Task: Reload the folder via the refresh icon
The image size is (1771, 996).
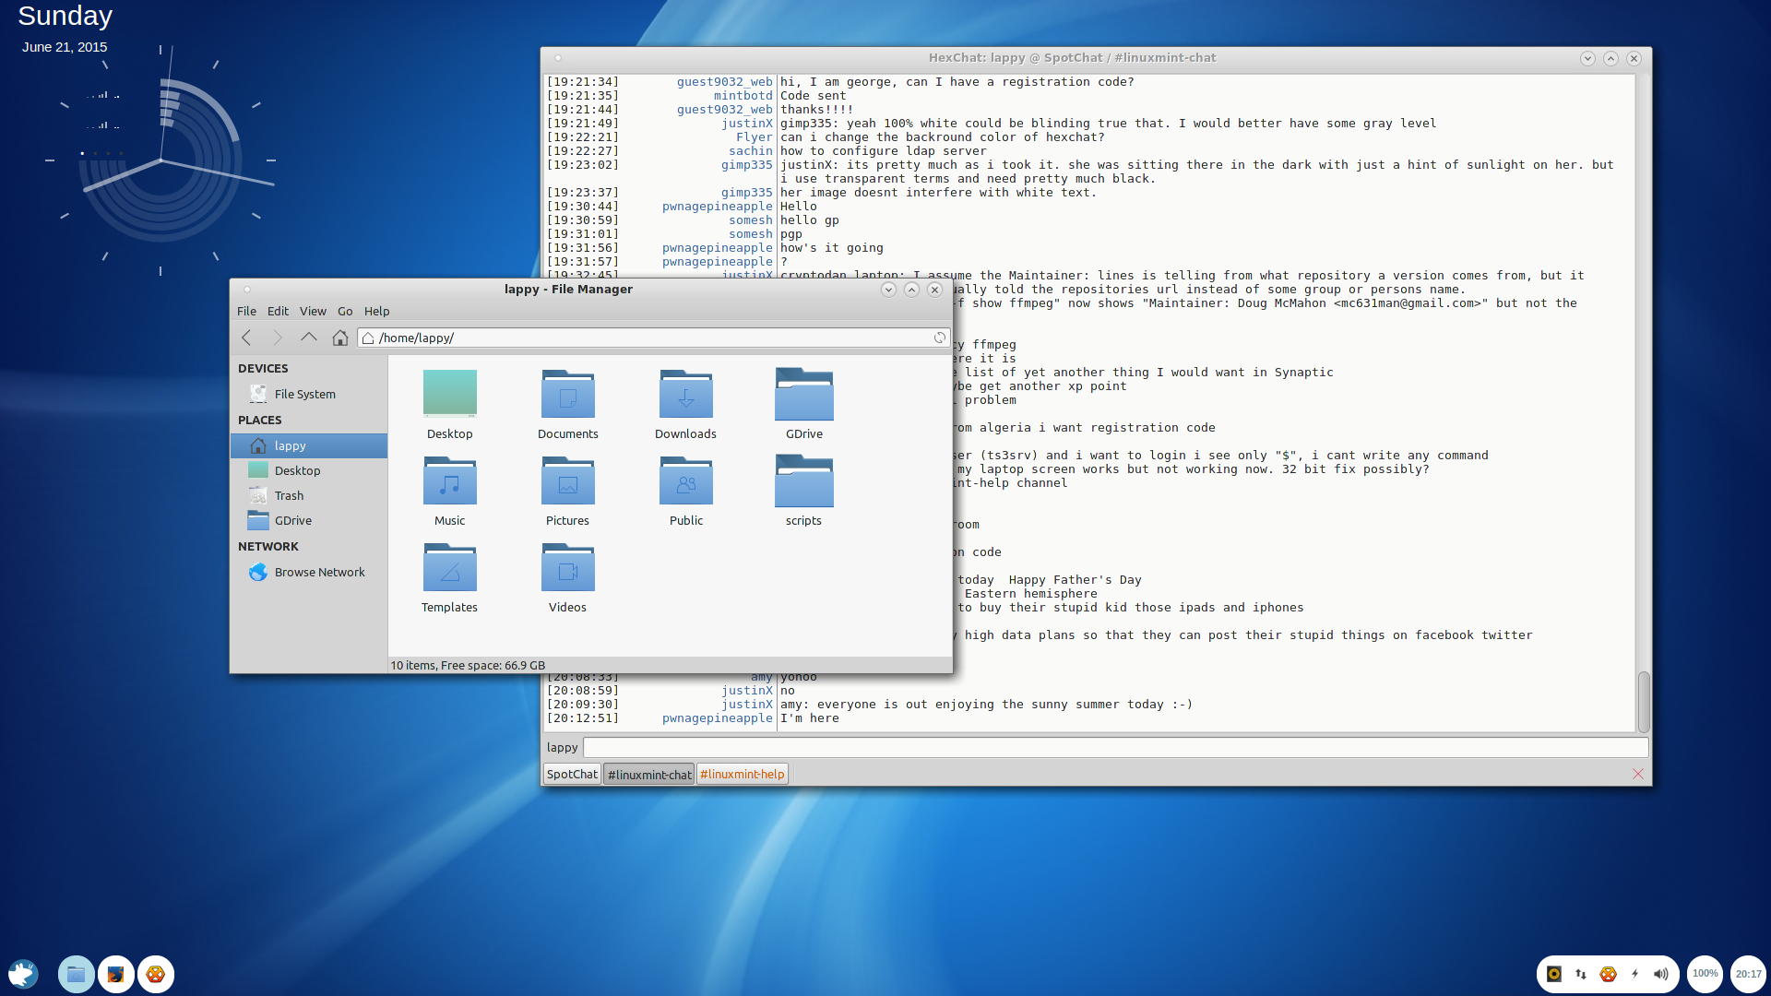Action: (x=939, y=338)
